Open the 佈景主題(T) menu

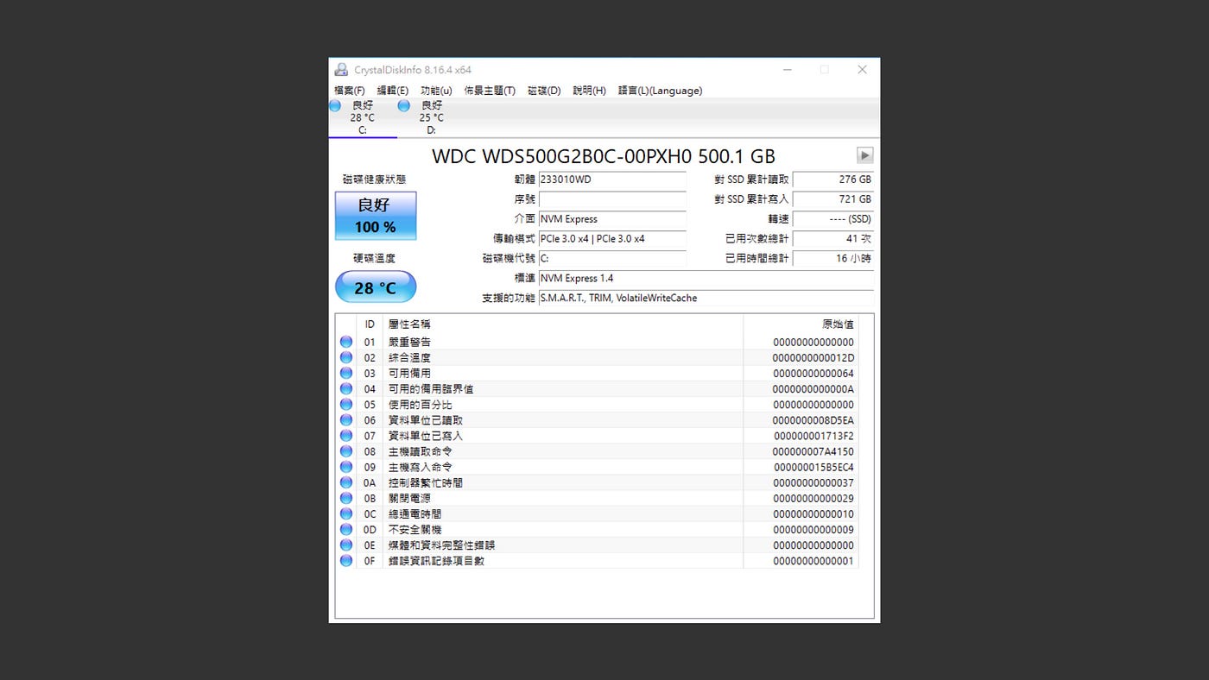pos(490,91)
